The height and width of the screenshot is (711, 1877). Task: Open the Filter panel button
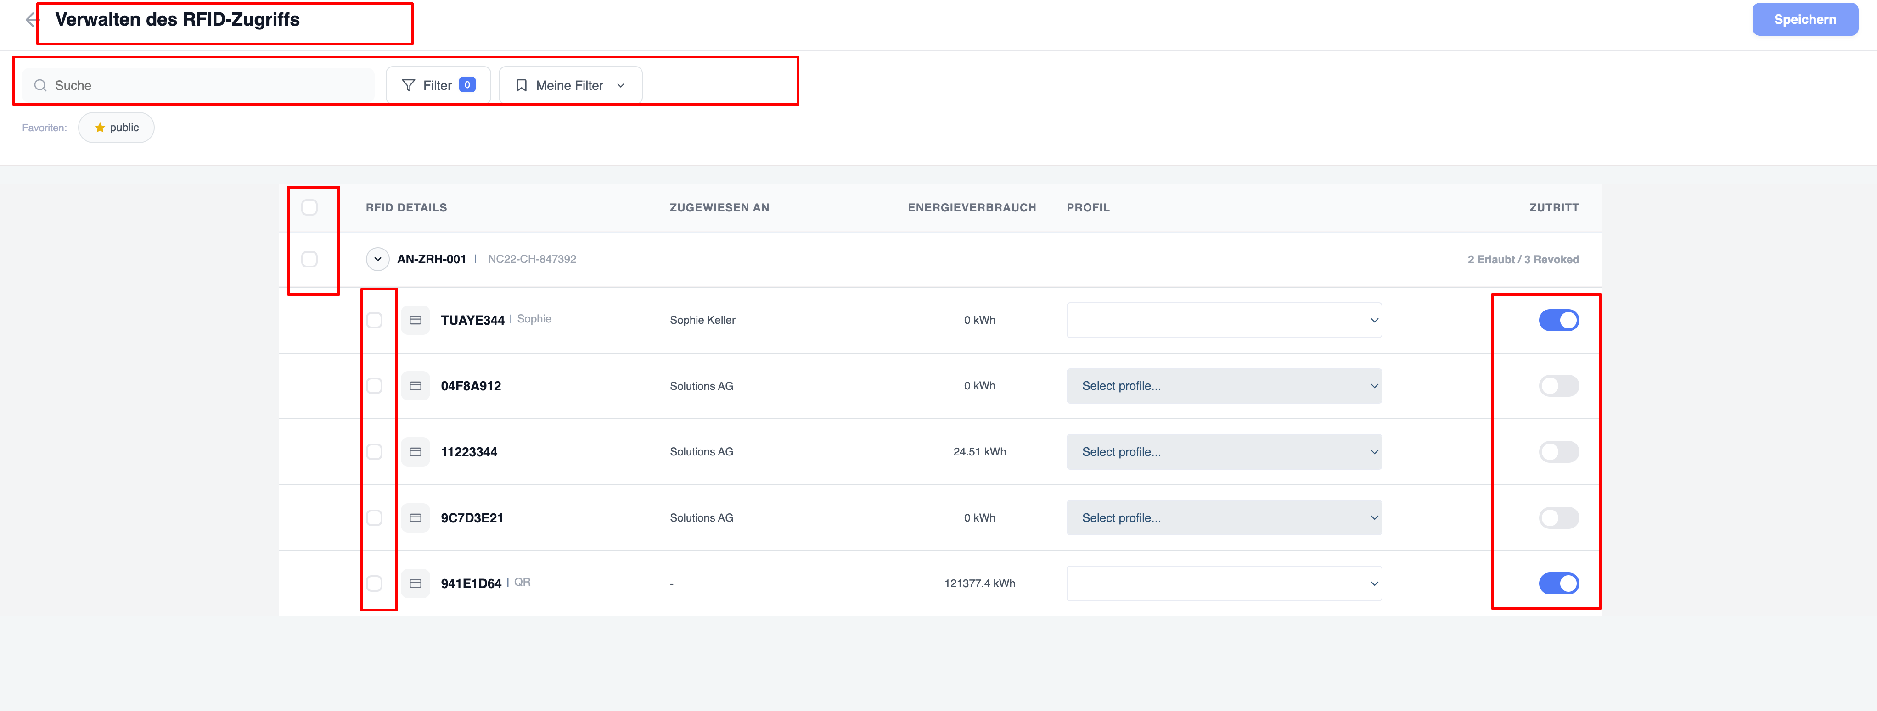tap(438, 85)
